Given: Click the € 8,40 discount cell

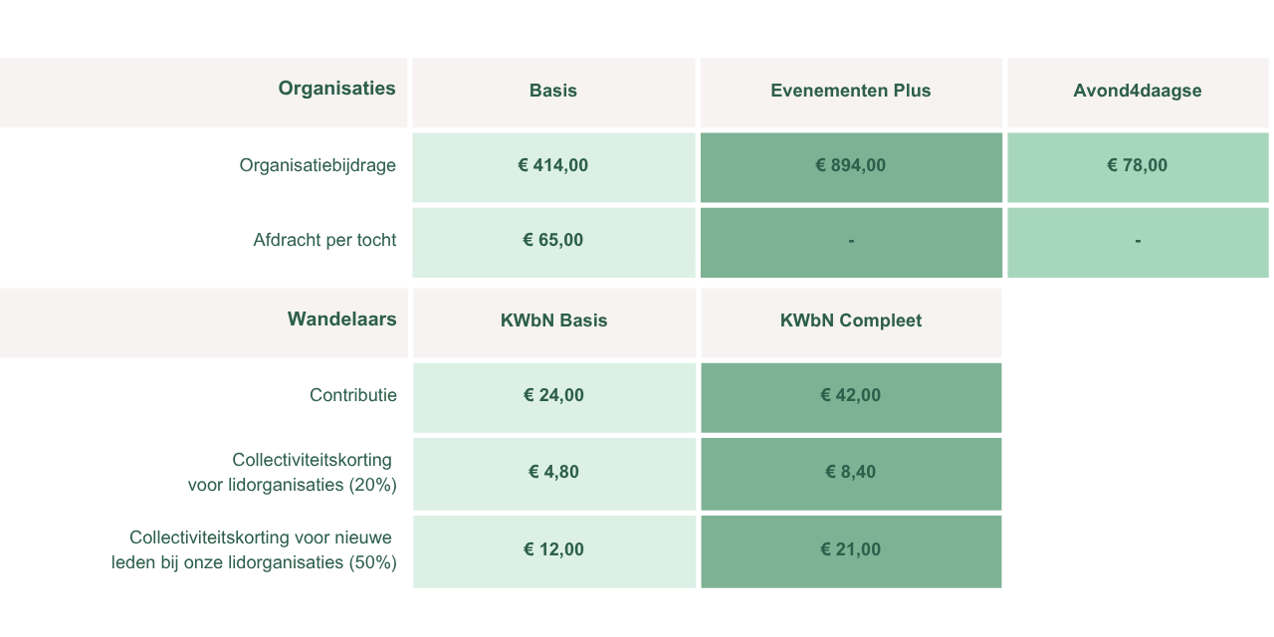Looking at the screenshot, I should click(851, 472).
